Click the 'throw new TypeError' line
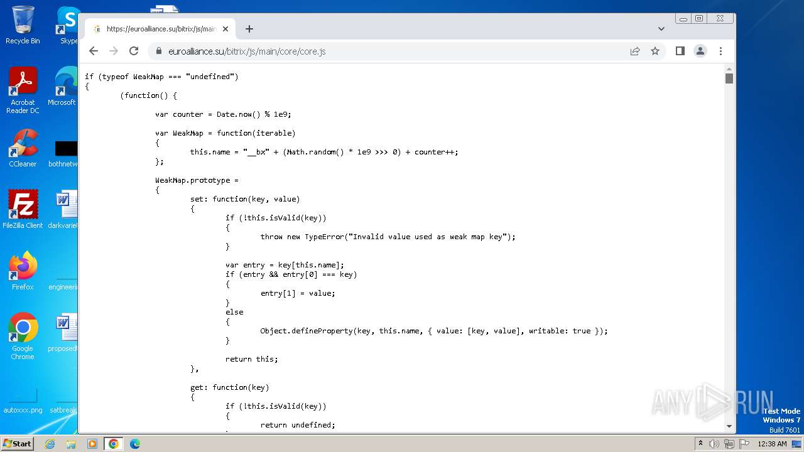 [x=388, y=237]
